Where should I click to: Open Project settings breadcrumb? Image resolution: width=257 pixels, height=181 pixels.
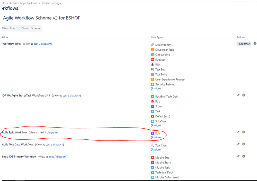pyautogui.click(x=51, y=3)
